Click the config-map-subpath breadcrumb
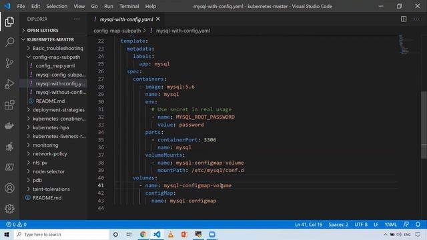Image resolution: width=427 pixels, height=240 pixels. point(117,31)
